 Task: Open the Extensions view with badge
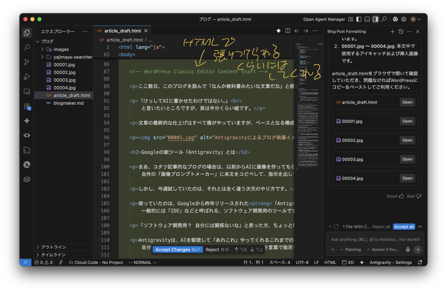pos(27,106)
